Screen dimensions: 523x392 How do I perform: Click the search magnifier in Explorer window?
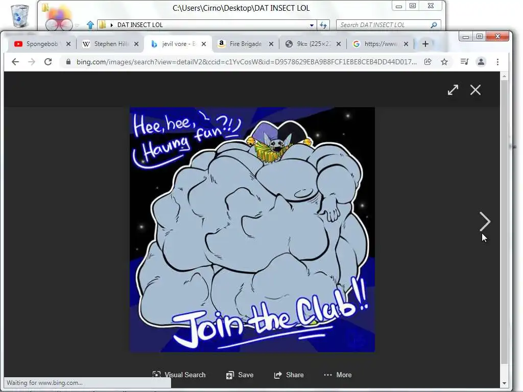434,25
